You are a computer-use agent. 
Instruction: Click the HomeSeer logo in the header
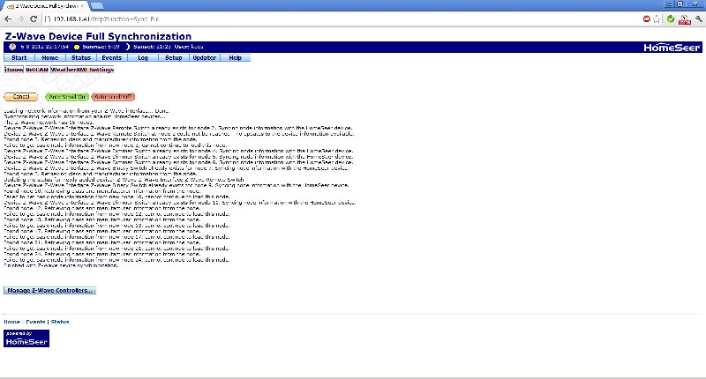click(672, 48)
